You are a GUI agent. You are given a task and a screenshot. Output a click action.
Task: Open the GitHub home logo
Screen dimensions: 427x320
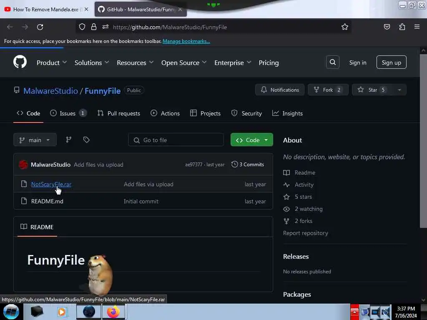(20, 62)
